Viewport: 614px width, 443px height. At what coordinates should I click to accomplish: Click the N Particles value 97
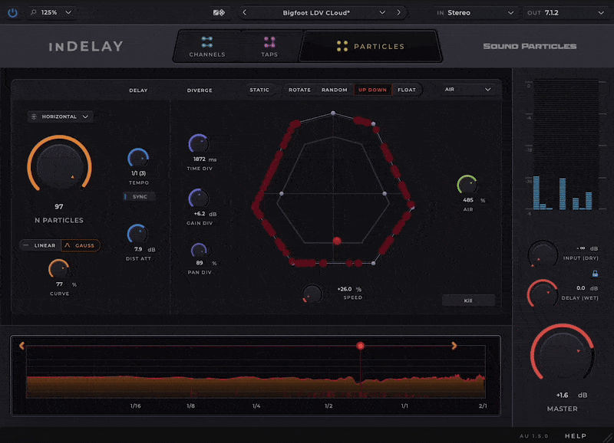(x=59, y=206)
